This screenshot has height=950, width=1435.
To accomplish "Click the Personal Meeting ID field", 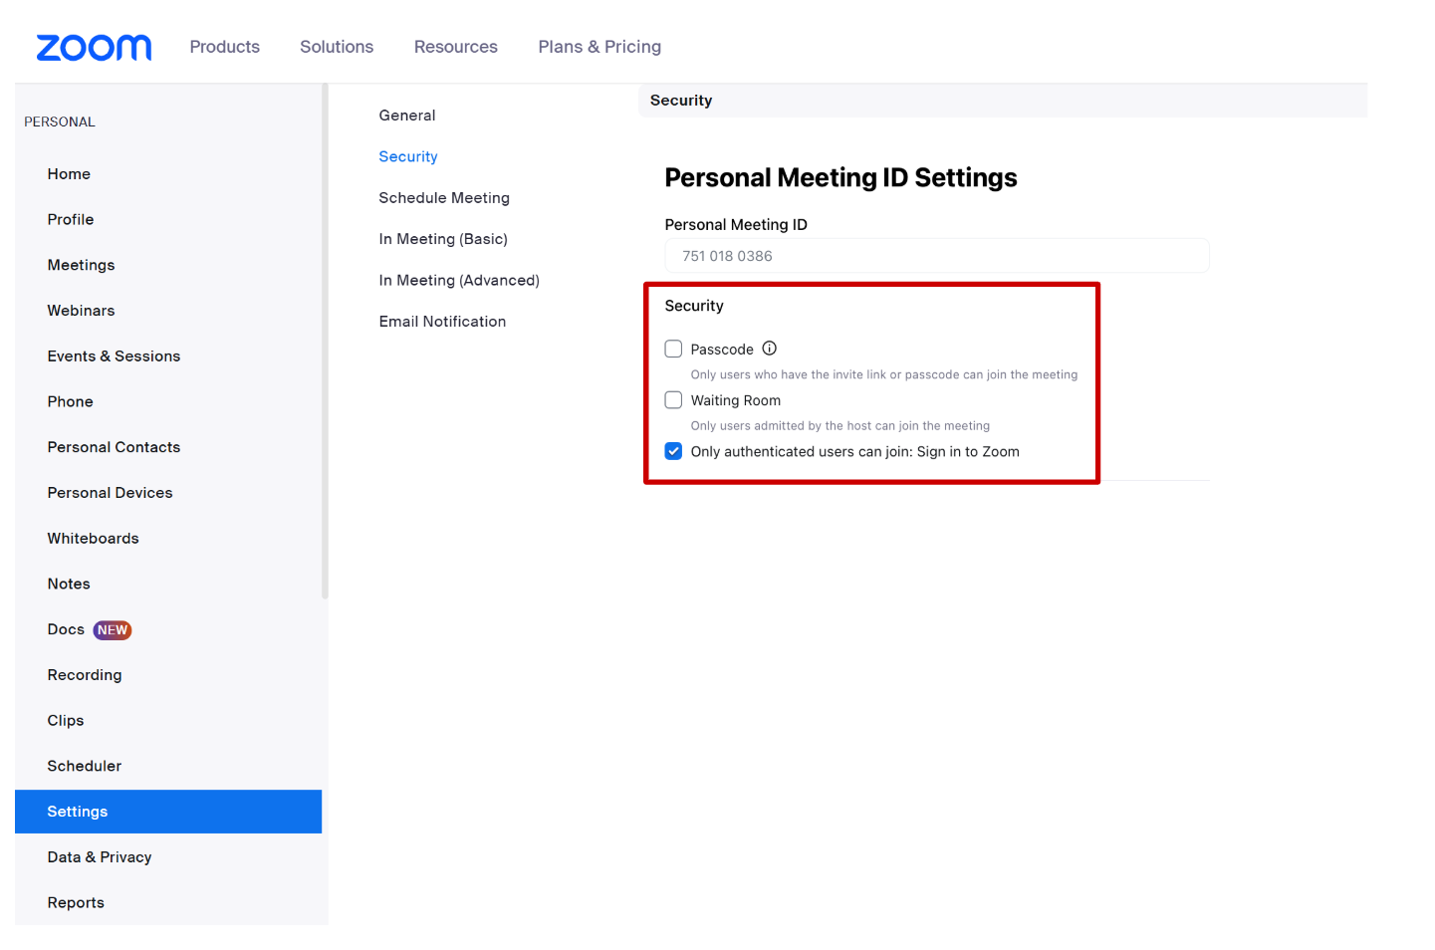I will tap(937, 256).
